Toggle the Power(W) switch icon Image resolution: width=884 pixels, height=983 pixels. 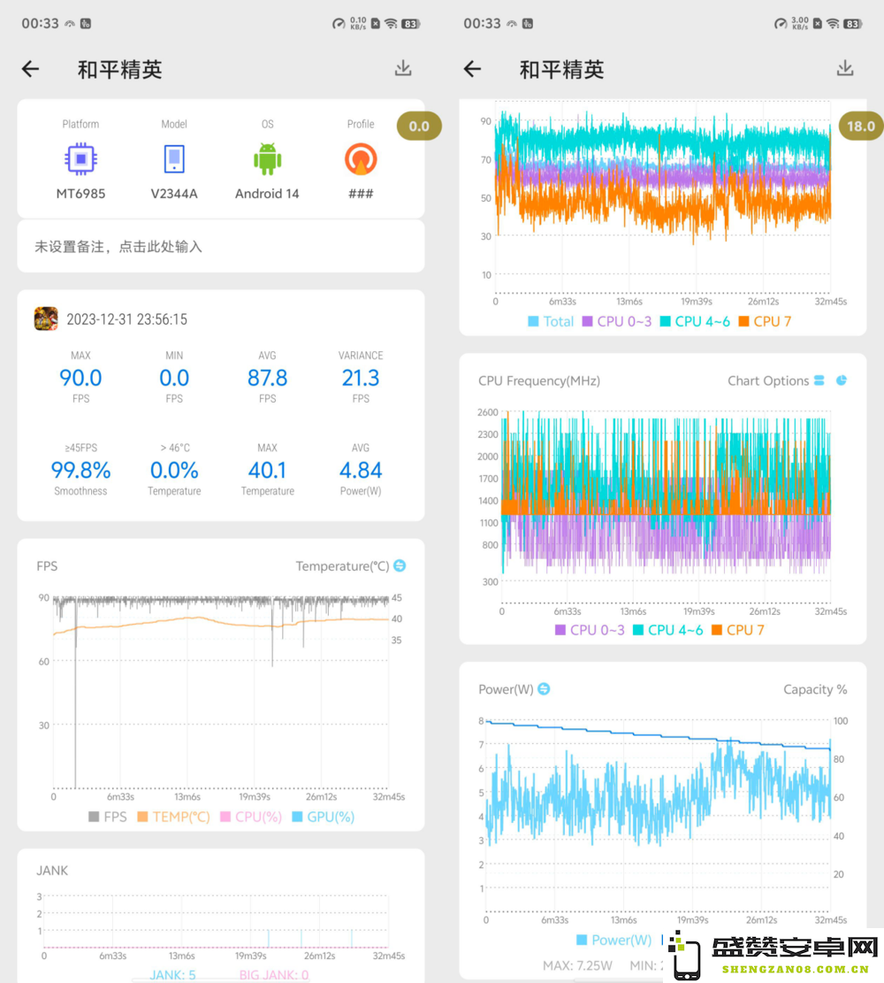click(x=544, y=689)
